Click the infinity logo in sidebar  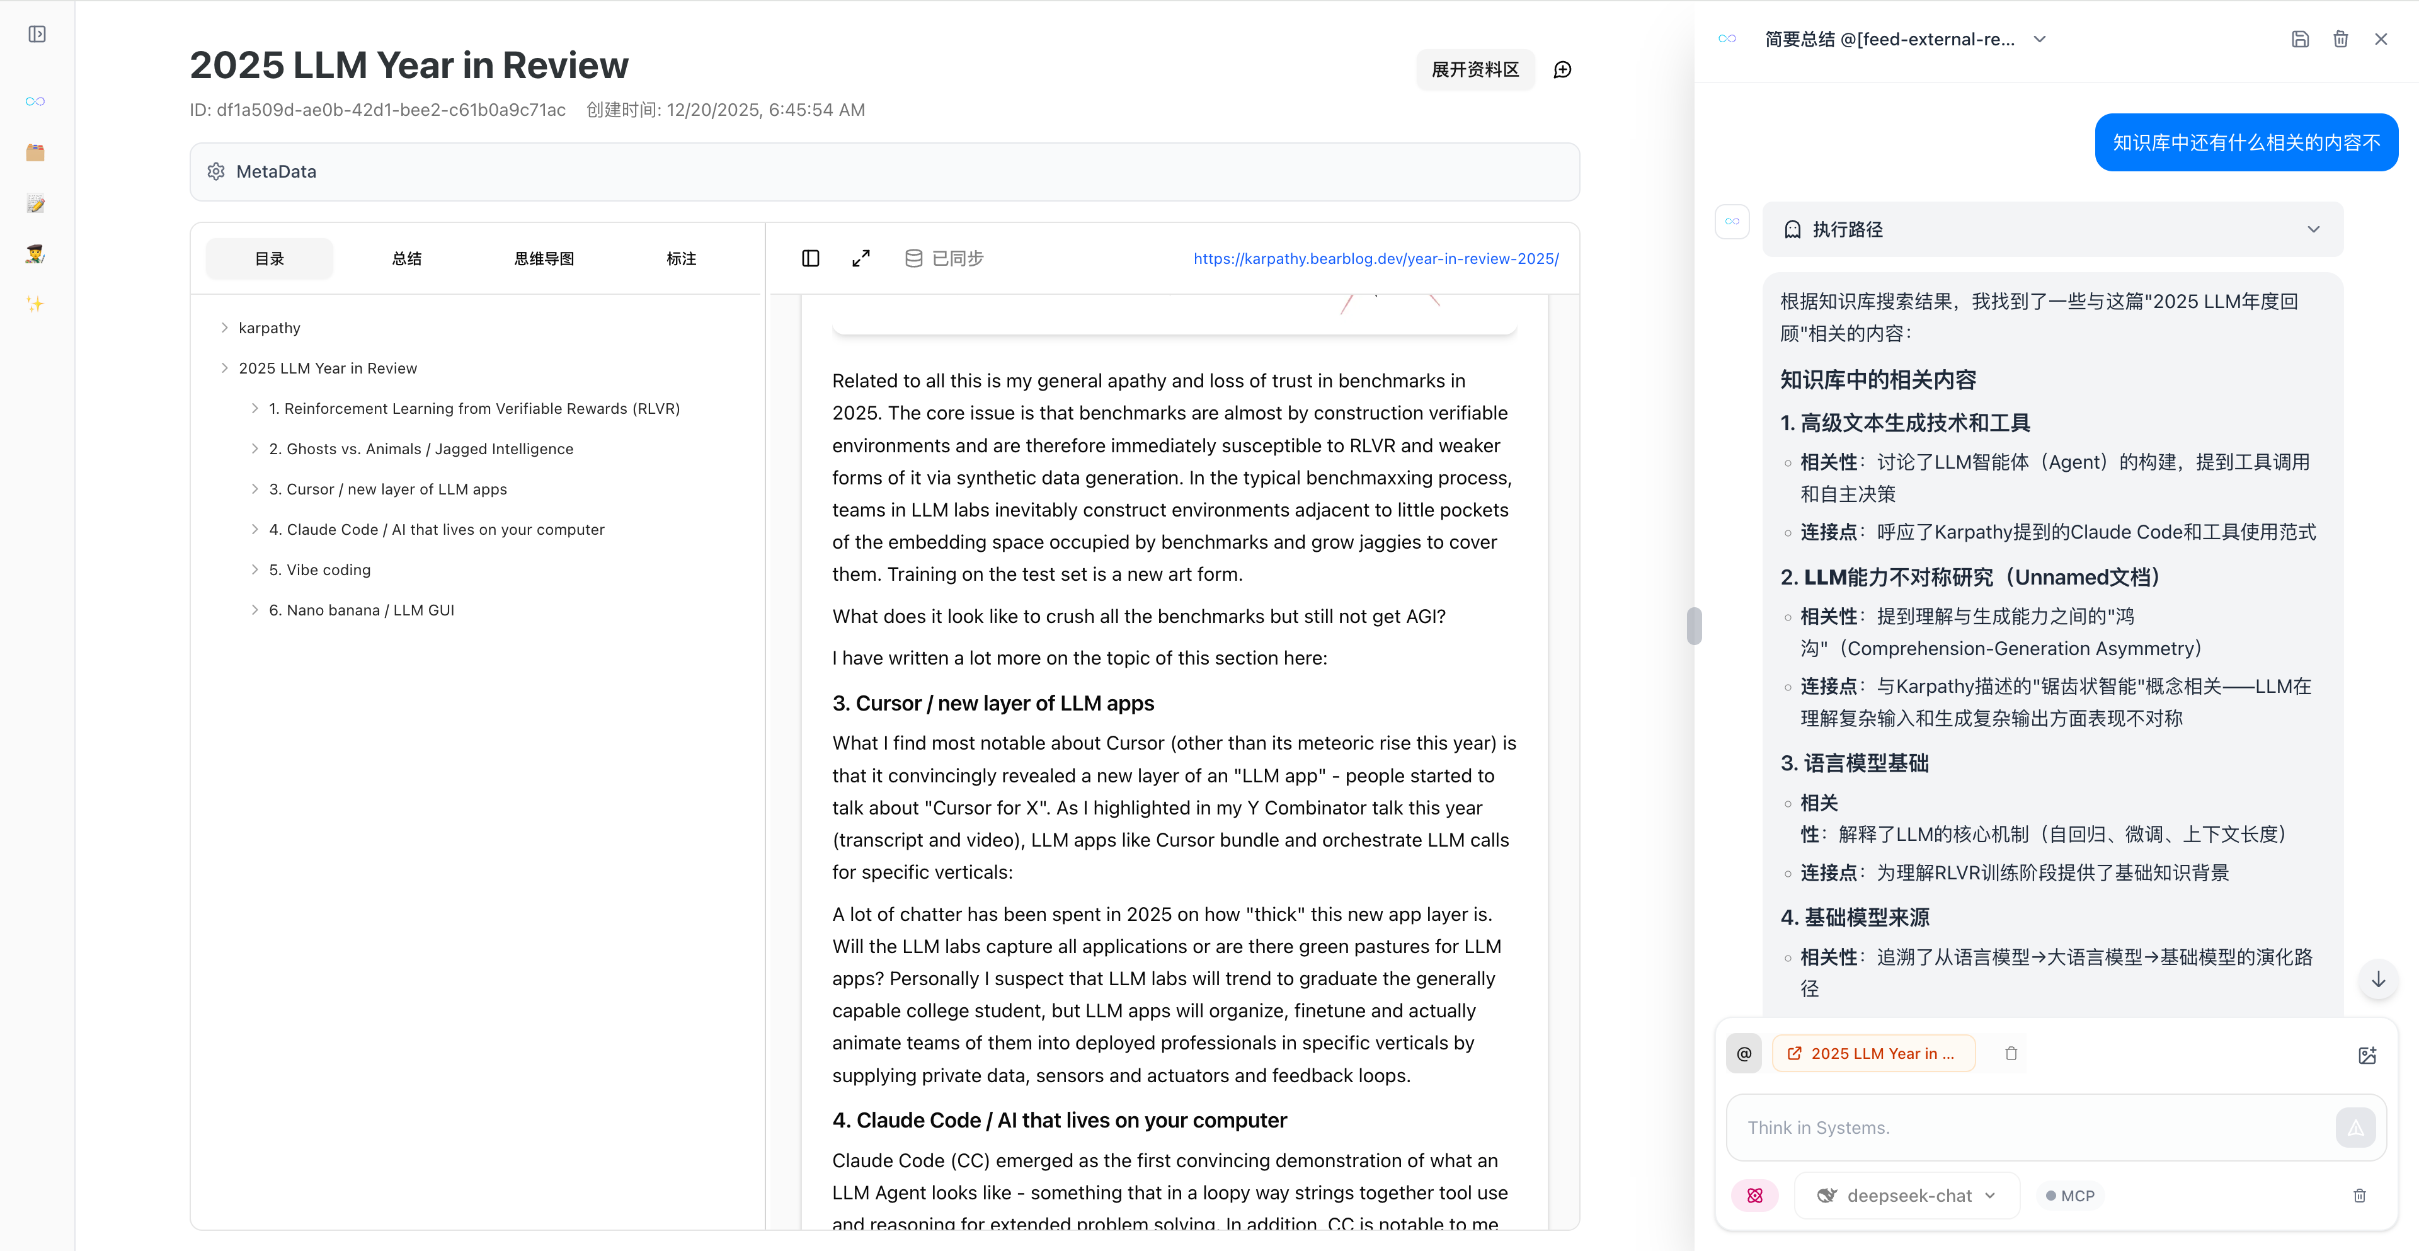pos(36,101)
